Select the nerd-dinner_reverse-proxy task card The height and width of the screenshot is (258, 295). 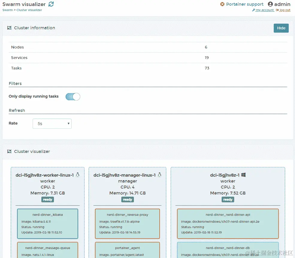[x=127, y=224]
